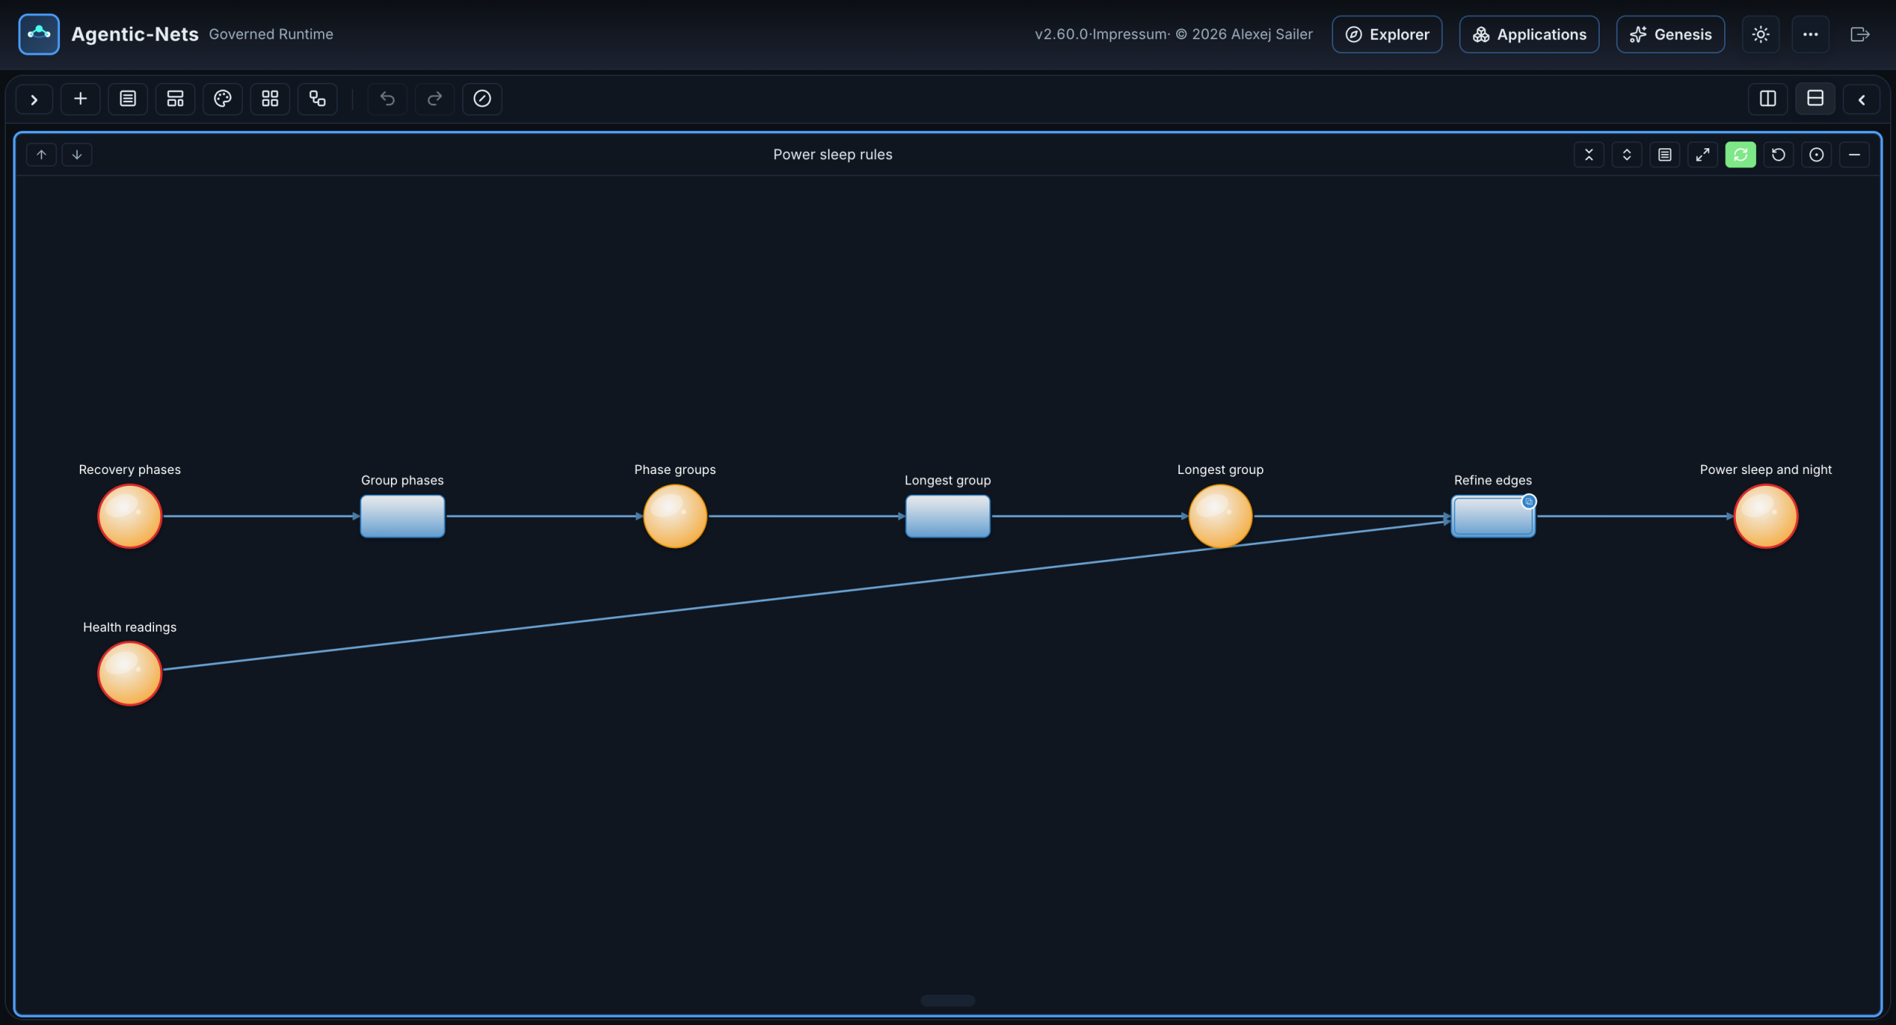Open the color palette theme tool
The image size is (1896, 1025).
click(x=223, y=99)
